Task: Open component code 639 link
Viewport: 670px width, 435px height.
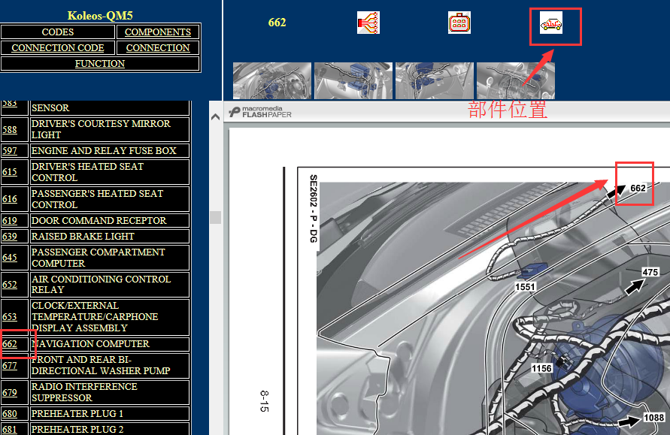Action: coord(10,237)
